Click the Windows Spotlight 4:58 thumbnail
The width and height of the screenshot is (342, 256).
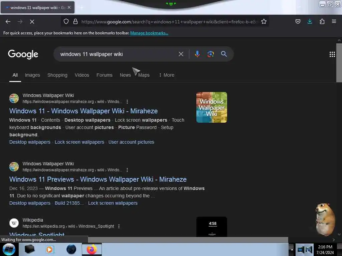point(211,227)
